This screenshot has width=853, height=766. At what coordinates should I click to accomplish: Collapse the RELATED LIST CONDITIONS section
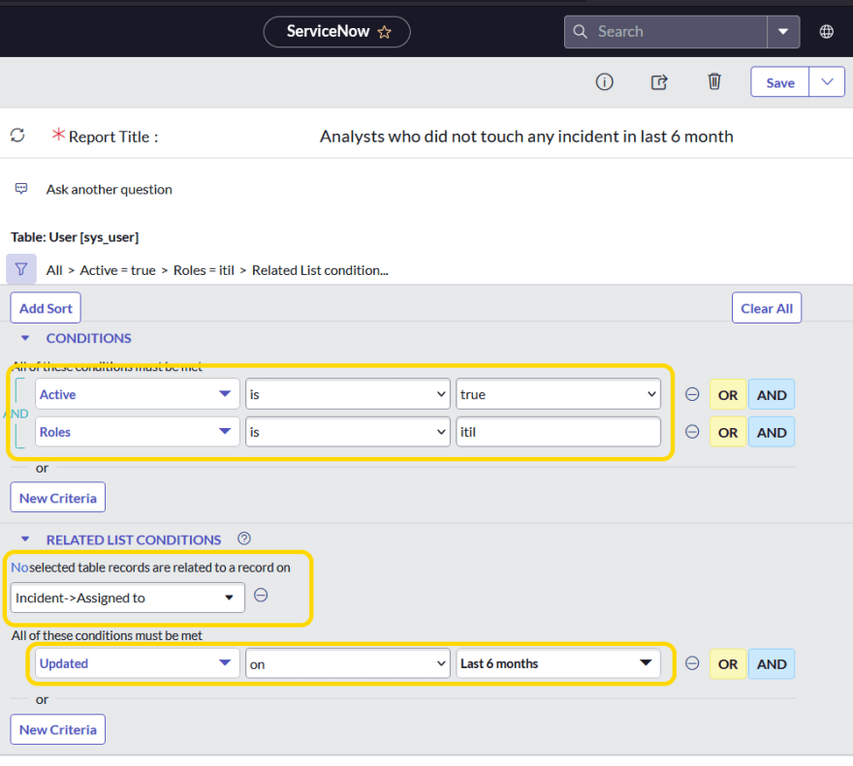pos(25,539)
